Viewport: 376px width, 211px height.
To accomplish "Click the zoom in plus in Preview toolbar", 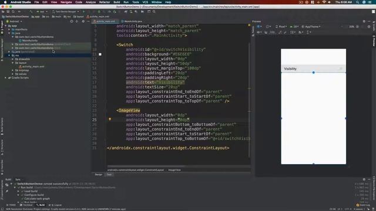I will 357,26.
